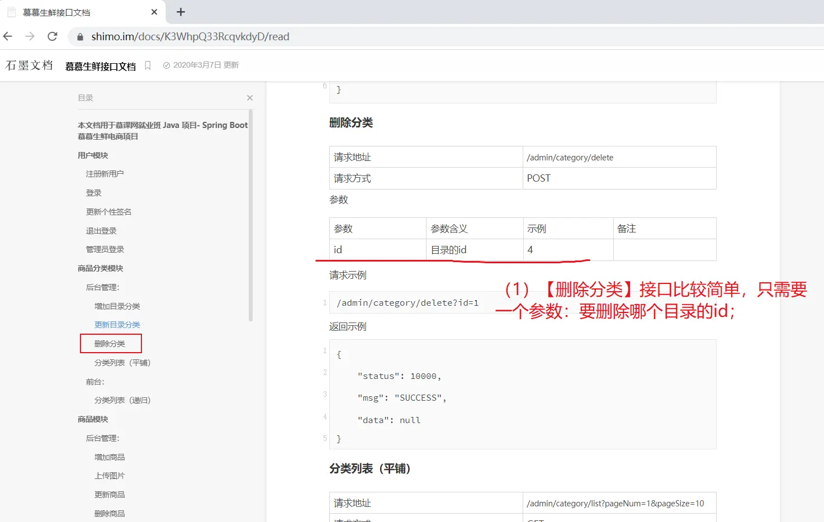Select 后台管理 under 商品分类模块
Viewport: 824px width, 522px height.
(103, 287)
